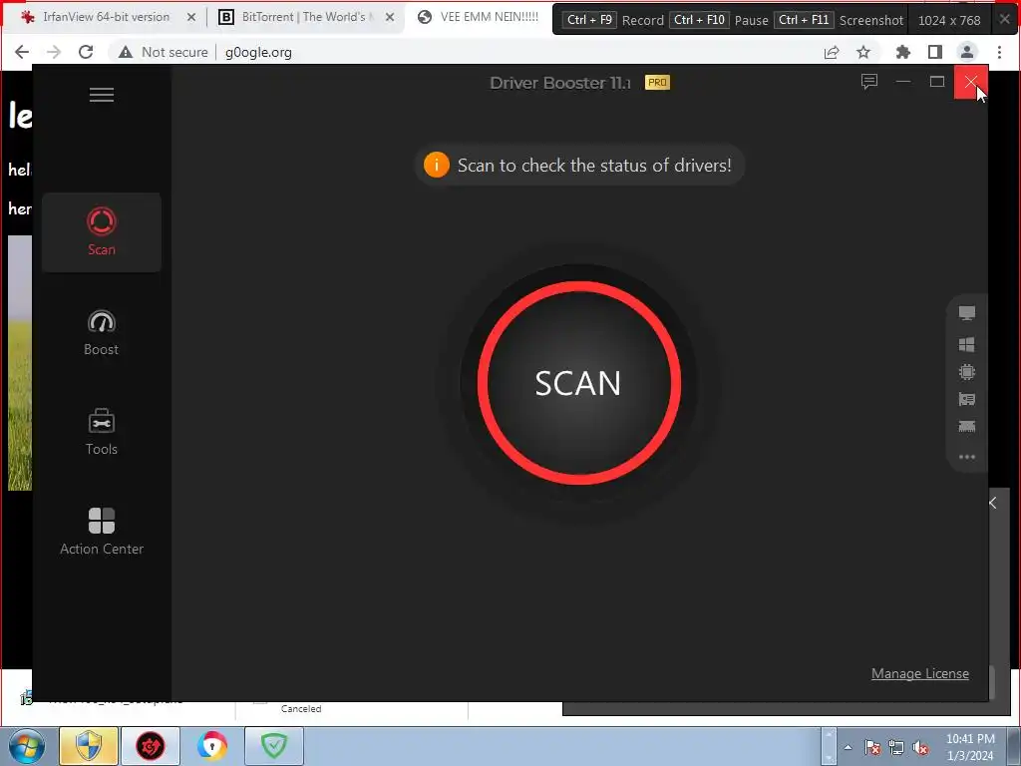Open the Boost sidebar section
This screenshot has width=1021, height=766.
102,333
